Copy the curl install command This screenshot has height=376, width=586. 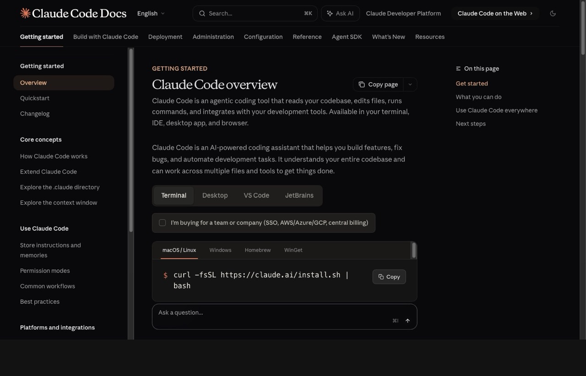point(389,277)
